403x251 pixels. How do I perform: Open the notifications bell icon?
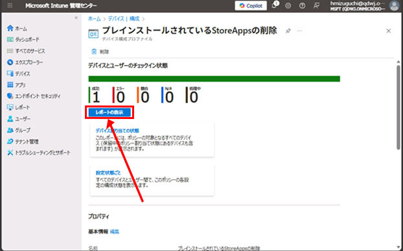274,5
